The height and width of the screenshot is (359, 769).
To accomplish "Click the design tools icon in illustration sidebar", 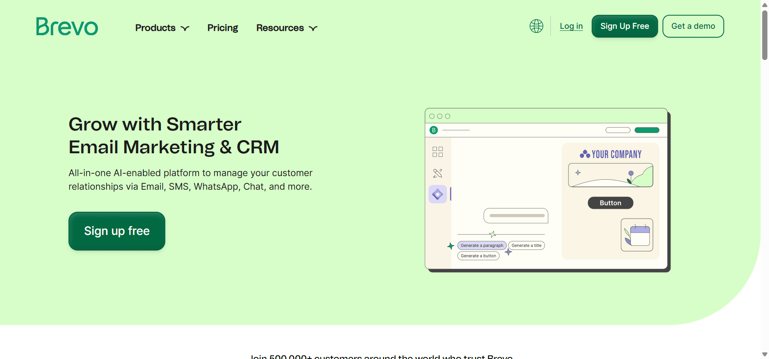I will (438, 173).
